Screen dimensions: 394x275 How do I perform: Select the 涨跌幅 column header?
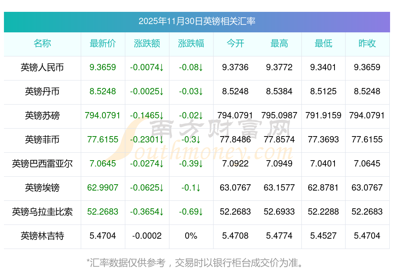click(x=191, y=43)
